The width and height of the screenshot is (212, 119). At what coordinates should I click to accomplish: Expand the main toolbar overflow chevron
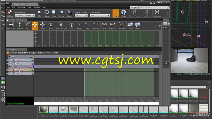point(168,13)
